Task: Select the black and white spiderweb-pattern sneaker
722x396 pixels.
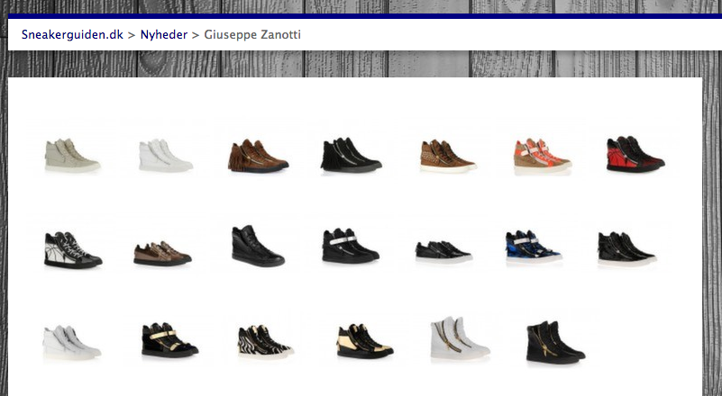Action: click(x=73, y=250)
